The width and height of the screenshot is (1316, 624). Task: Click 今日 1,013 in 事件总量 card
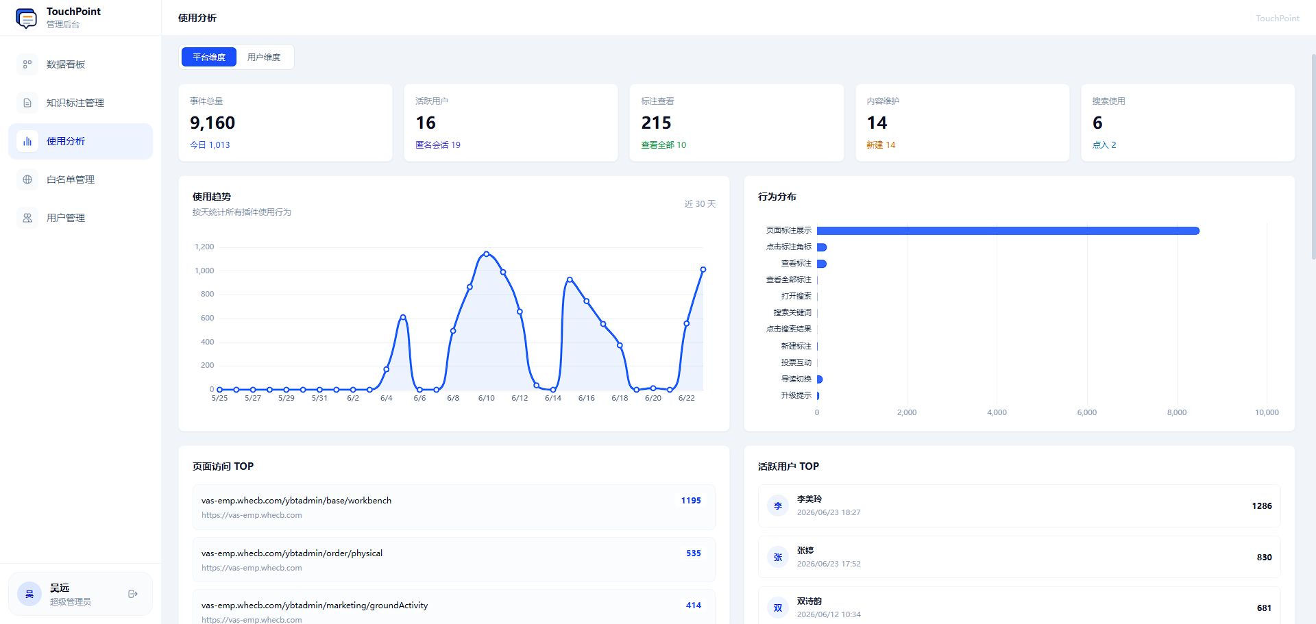click(x=210, y=145)
